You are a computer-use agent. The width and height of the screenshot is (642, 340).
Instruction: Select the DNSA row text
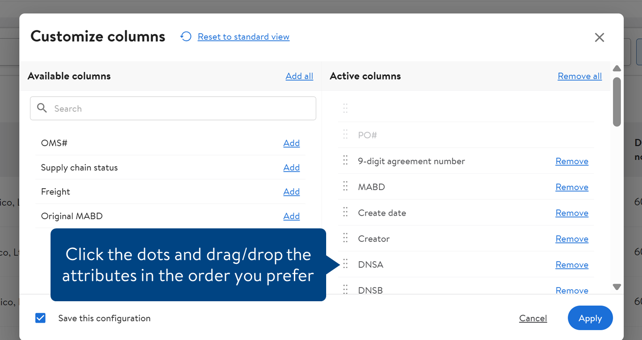(x=371, y=265)
